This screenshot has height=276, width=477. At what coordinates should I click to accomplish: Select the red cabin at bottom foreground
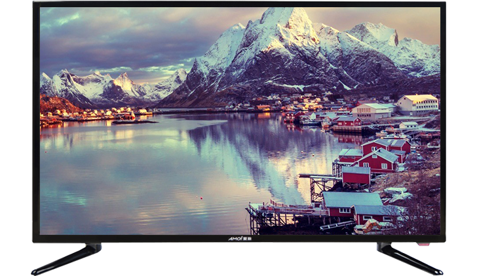[x=353, y=204]
